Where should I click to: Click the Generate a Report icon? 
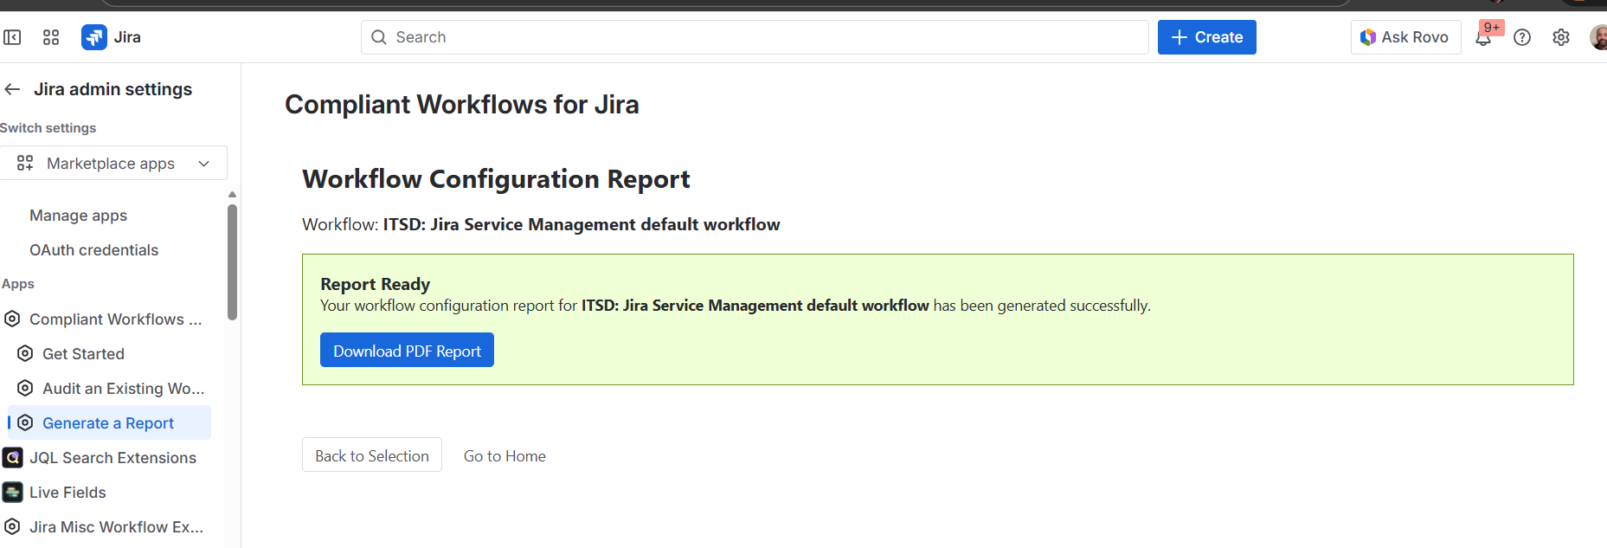(25, 422)
